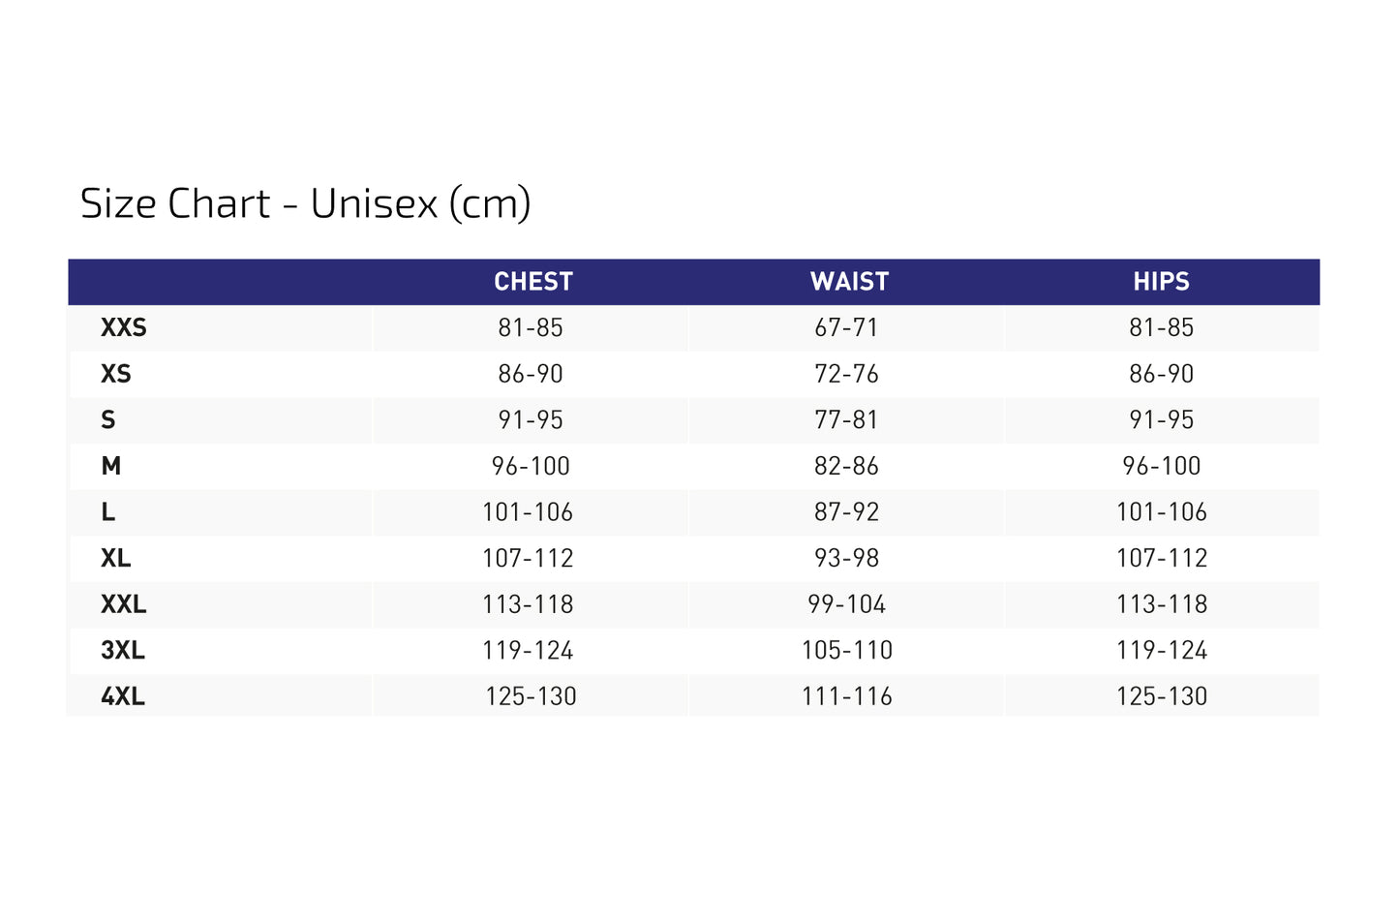Click waist value 93-98 for XL
This screenshot has width=1399, height=923.
[846, 558]
